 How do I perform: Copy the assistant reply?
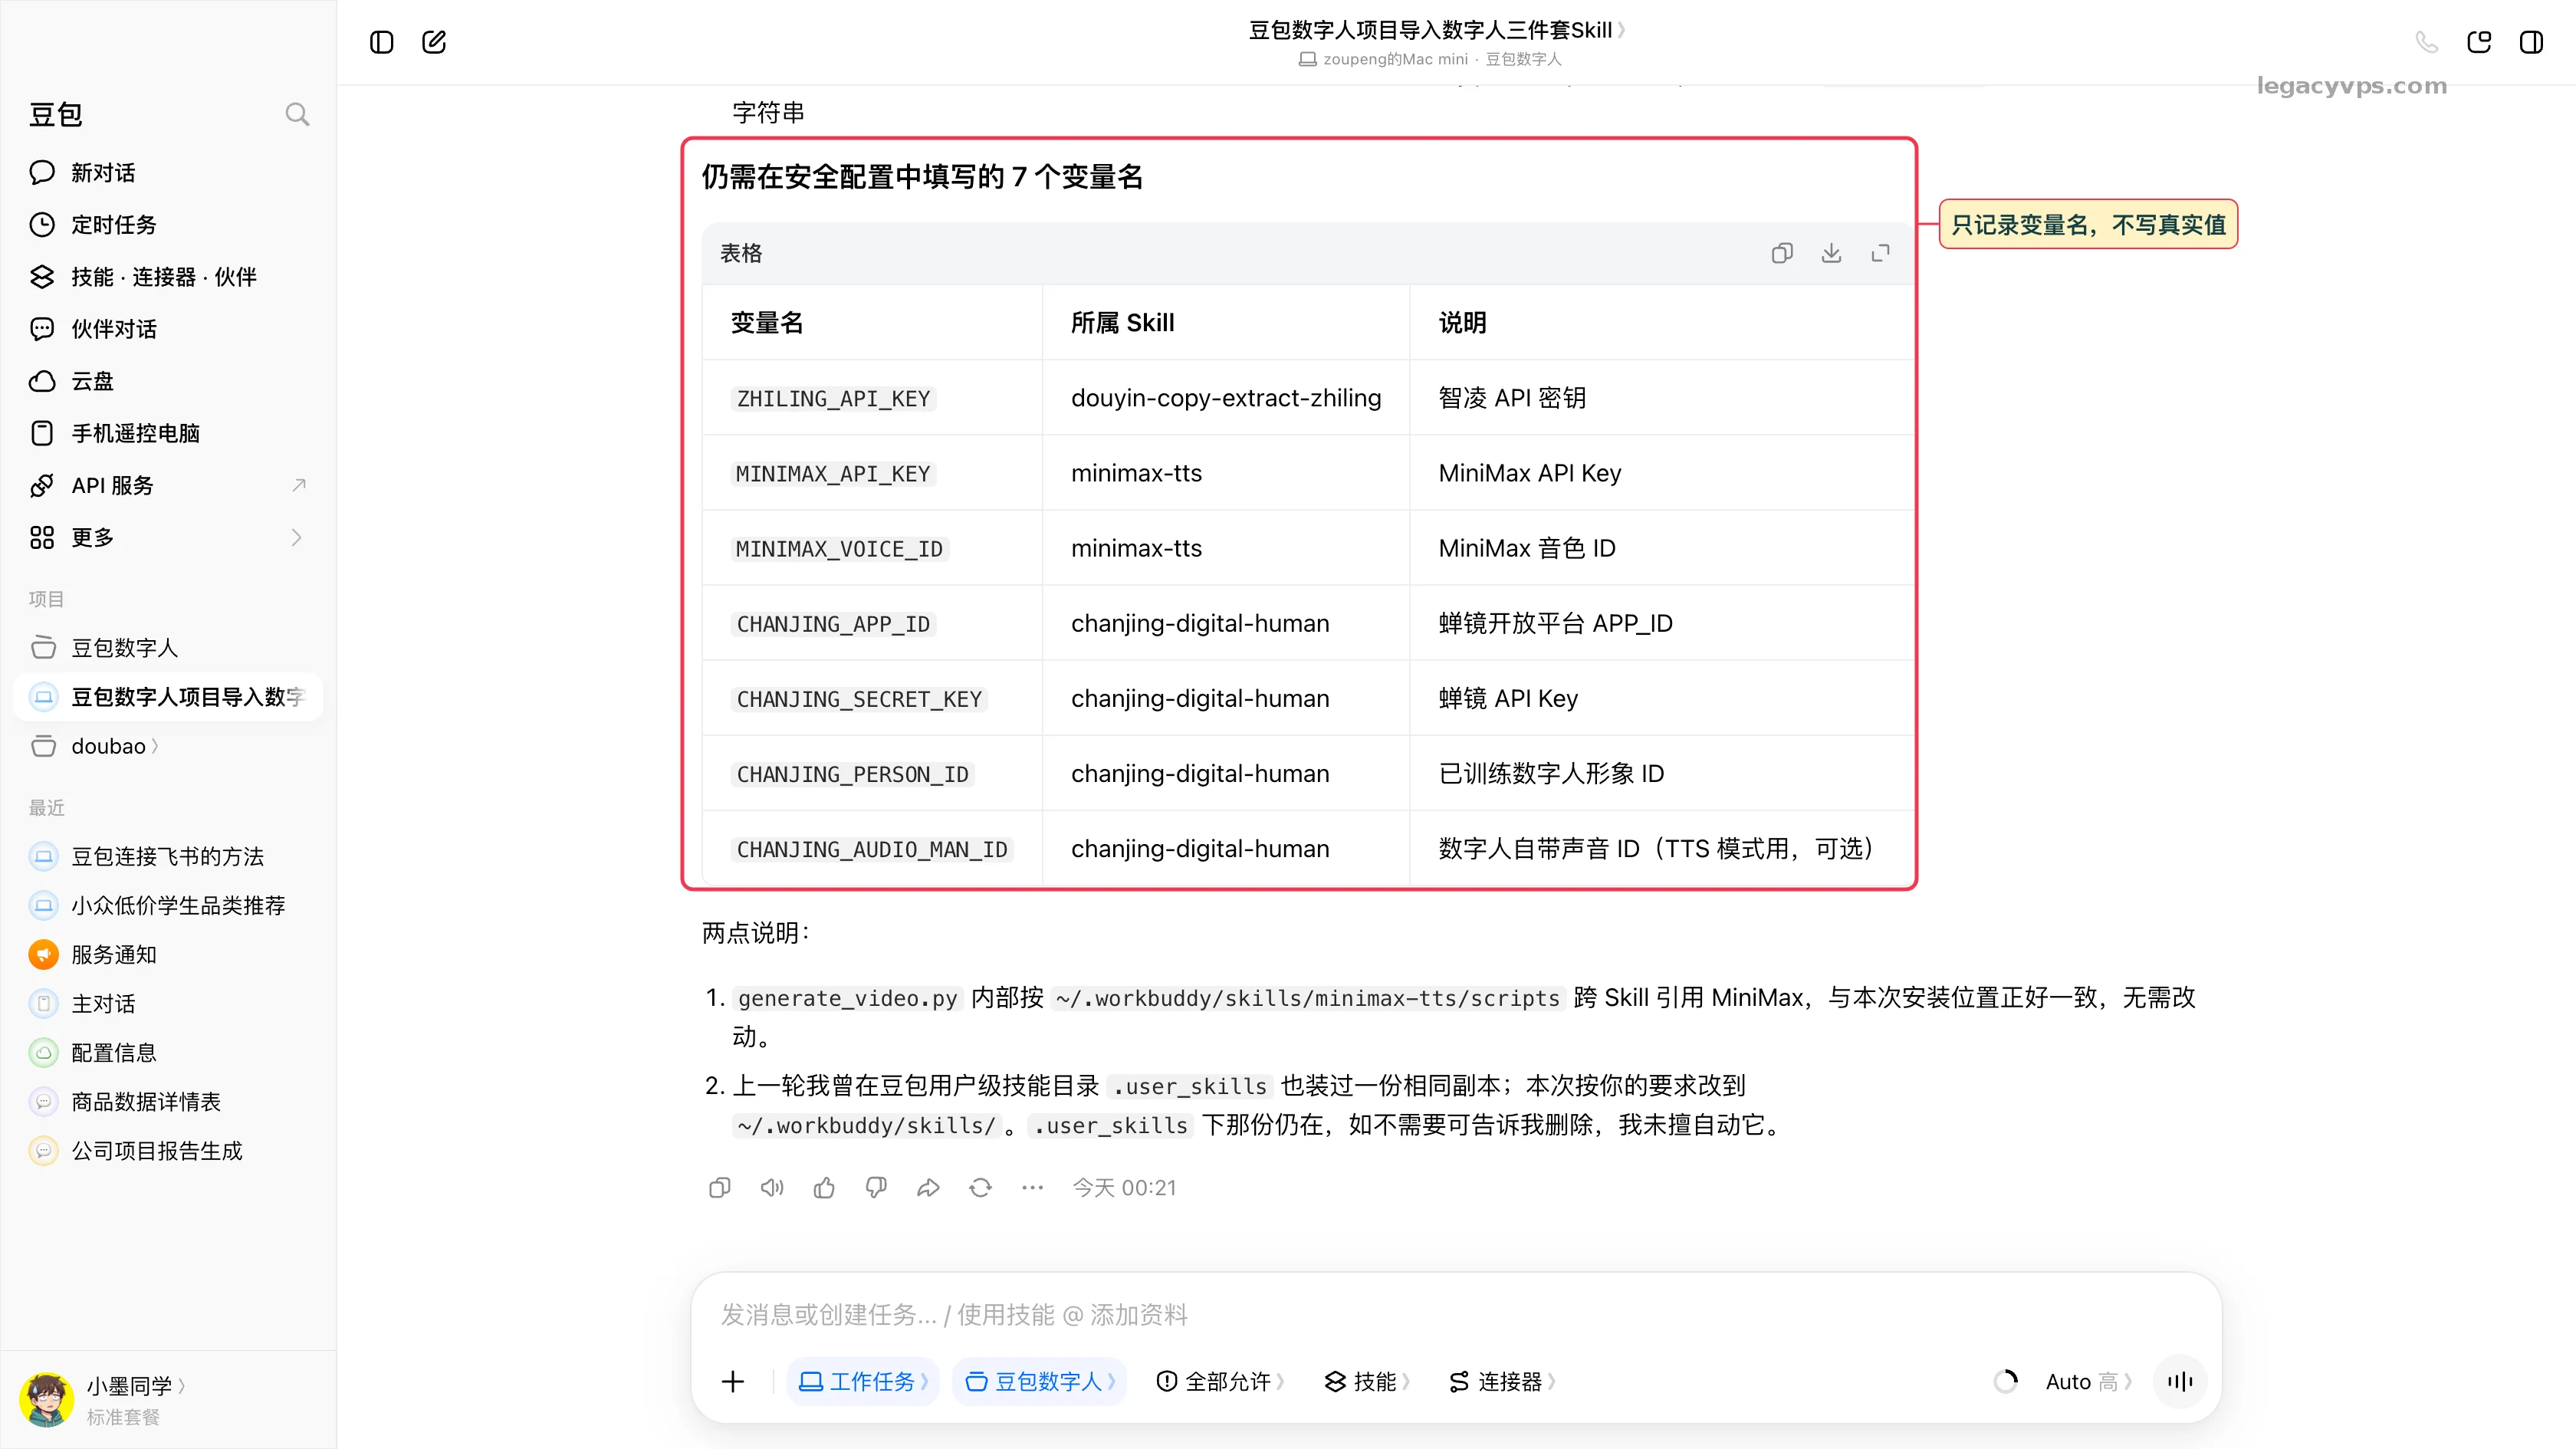tap(719, 1187)
